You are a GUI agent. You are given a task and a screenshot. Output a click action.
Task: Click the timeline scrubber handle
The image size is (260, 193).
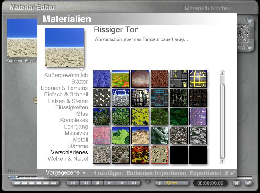coord(13,177)
